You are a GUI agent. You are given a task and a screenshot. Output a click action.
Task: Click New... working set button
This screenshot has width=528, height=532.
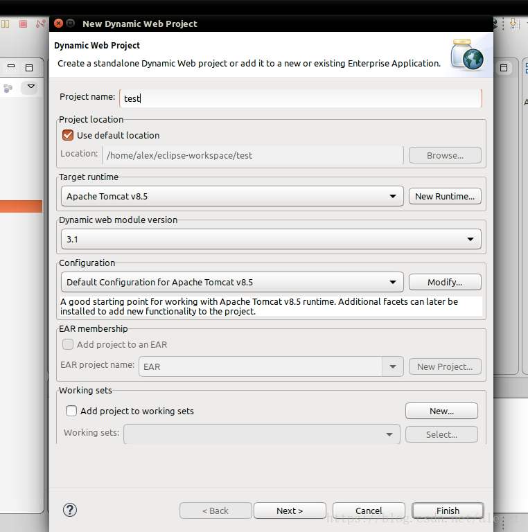tap(441, 411)
